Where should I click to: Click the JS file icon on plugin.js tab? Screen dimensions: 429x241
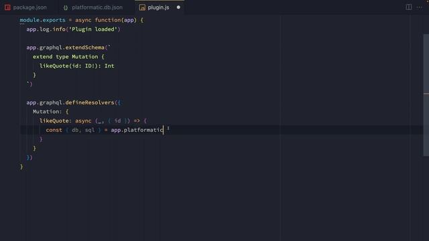tap(142, 7)
